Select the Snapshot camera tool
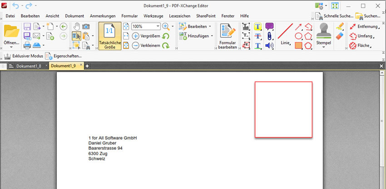 point(86,26)
